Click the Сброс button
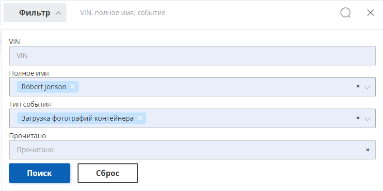The image size is (383, 191). pyautogui.click(x=108, y=173)
